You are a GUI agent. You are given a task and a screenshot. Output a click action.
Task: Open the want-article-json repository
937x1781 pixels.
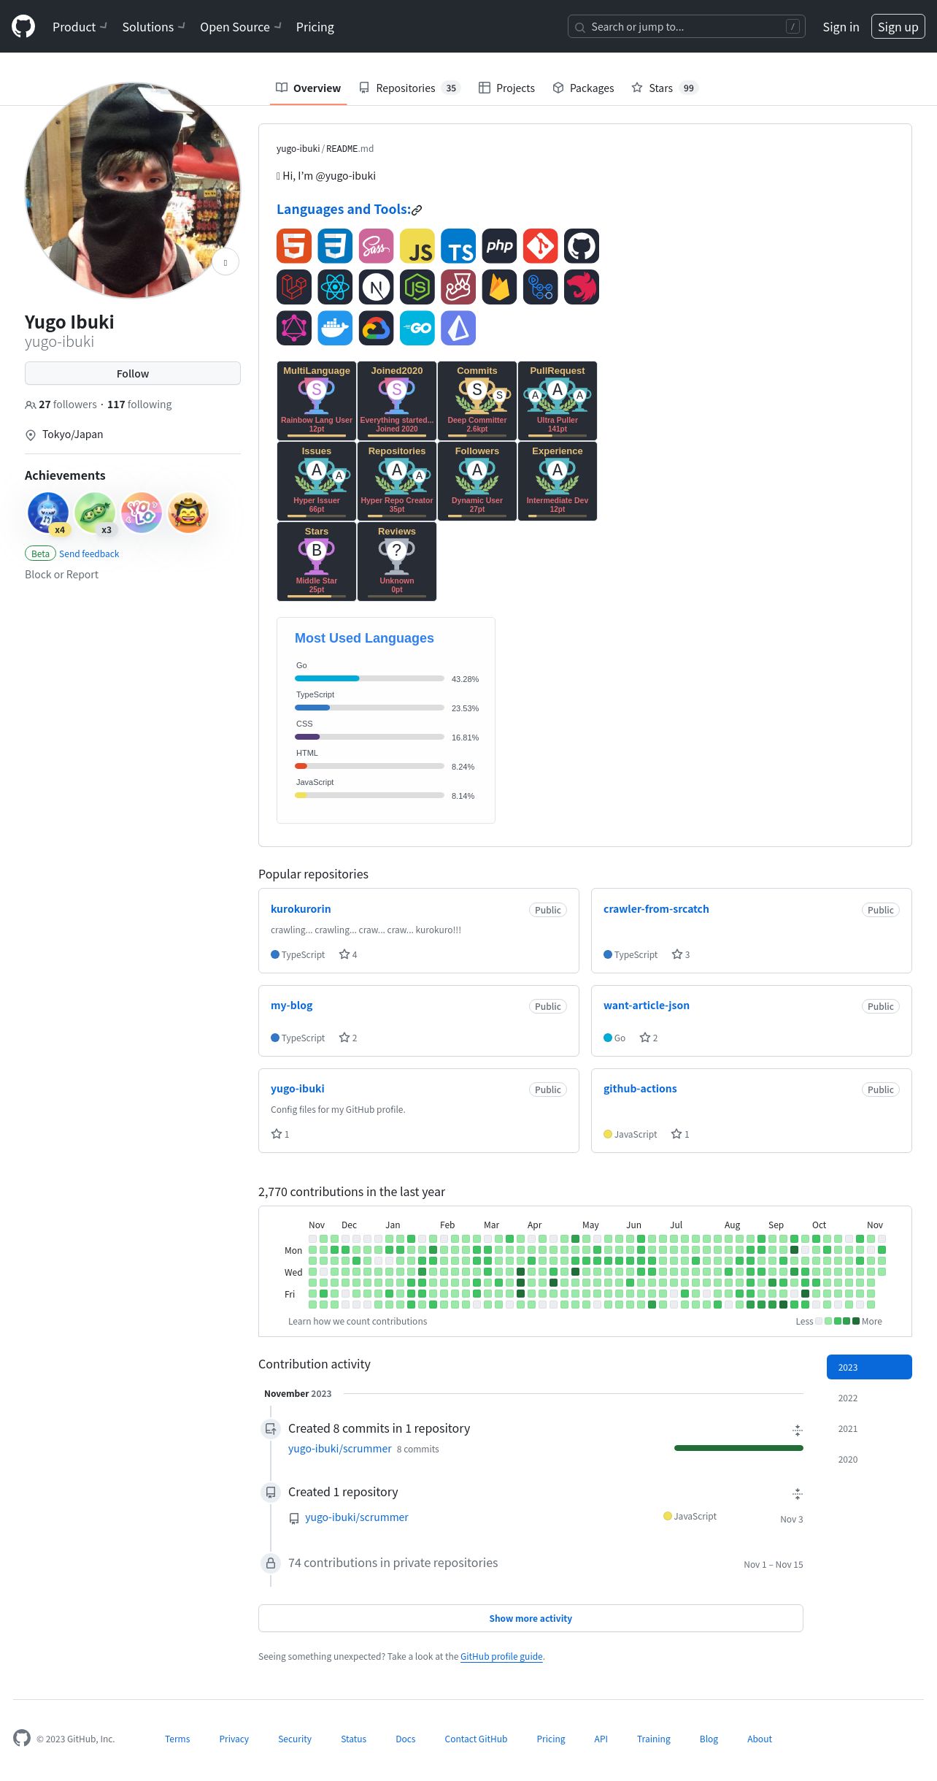click(647, 1006)
